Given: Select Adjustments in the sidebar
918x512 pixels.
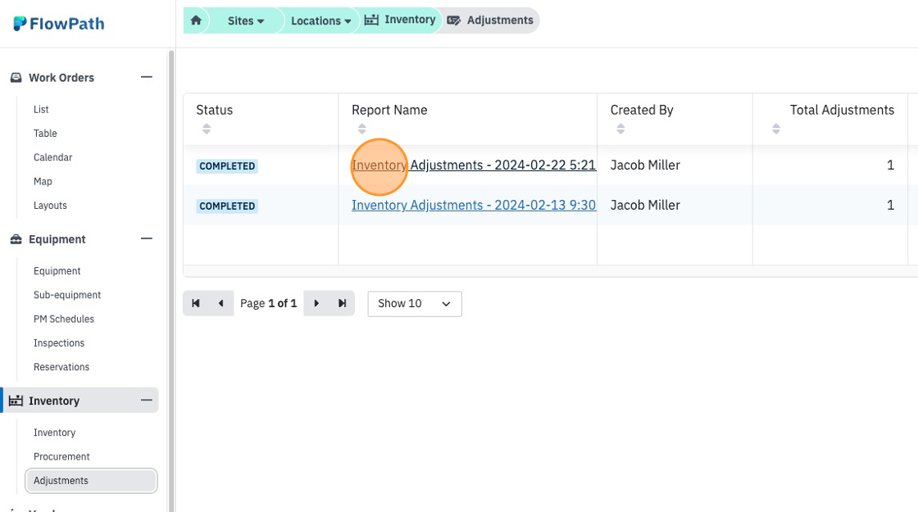Looking at the screenshot, I should (91, 480).
